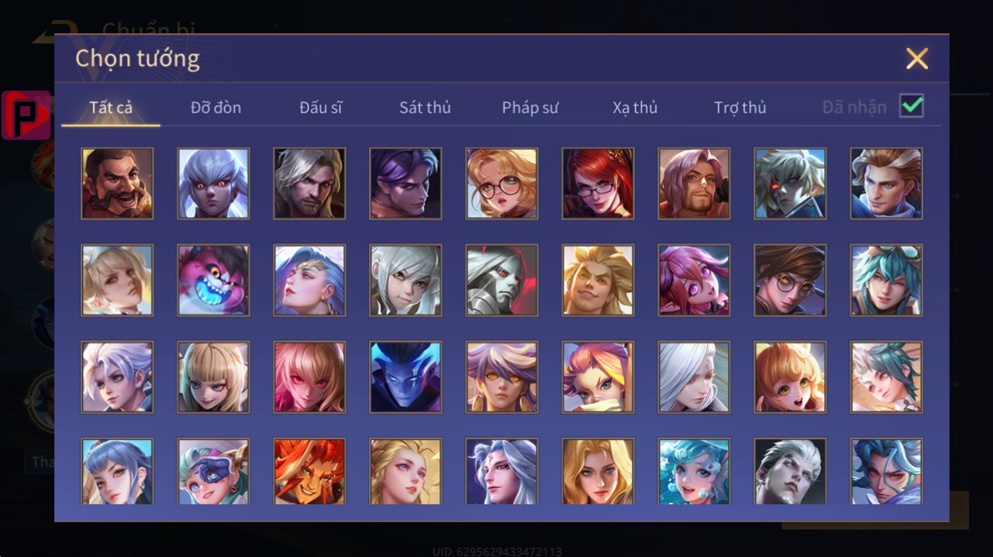Pick the girl with blue eye mask
This screenshot has height=557, width=993.
point(213,472)
